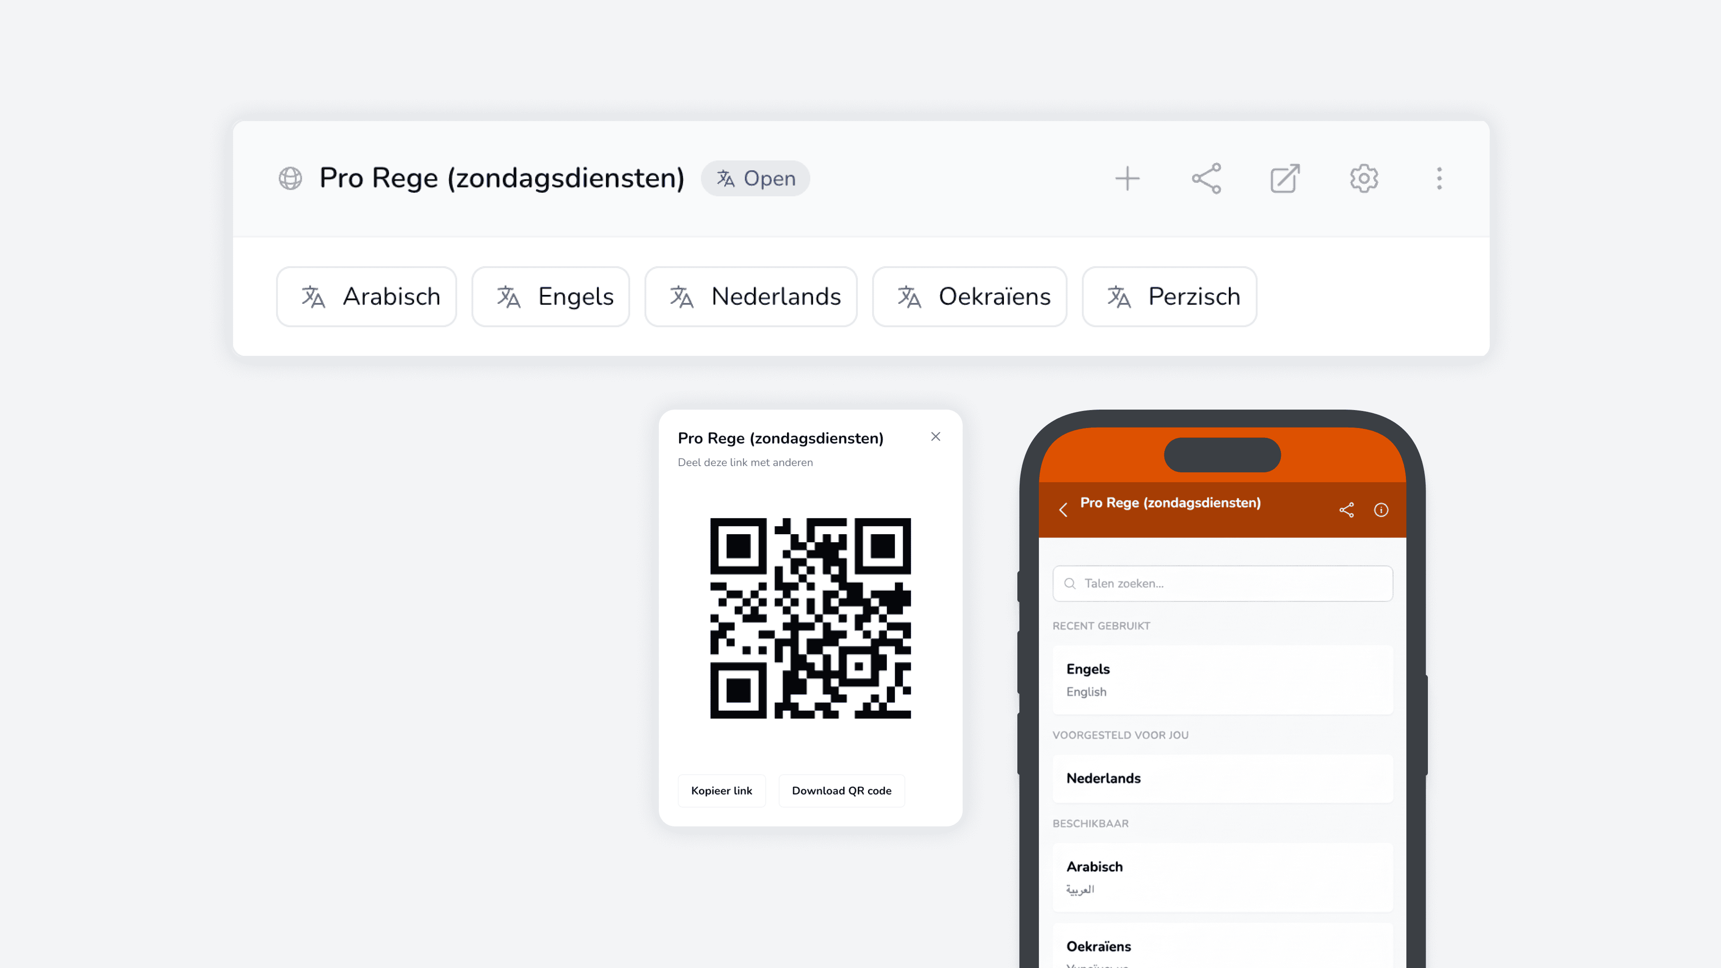The height and width of the screenshot is (968, 1721).
Task: Click the Talen zoeken search field
Action: pos(1223,584)
